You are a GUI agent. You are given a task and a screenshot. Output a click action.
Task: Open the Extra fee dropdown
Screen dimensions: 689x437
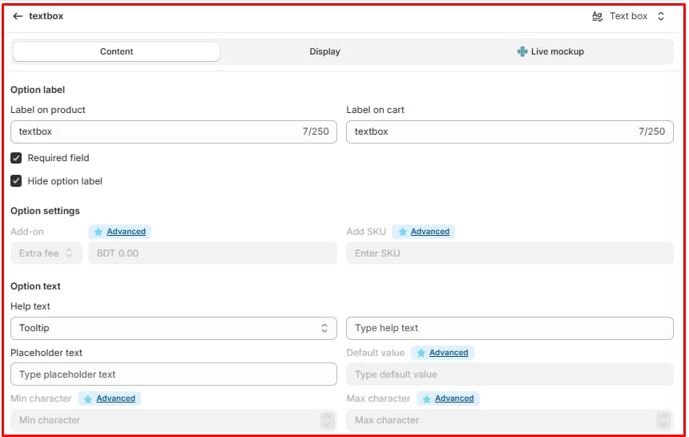[x=46, y=253]
